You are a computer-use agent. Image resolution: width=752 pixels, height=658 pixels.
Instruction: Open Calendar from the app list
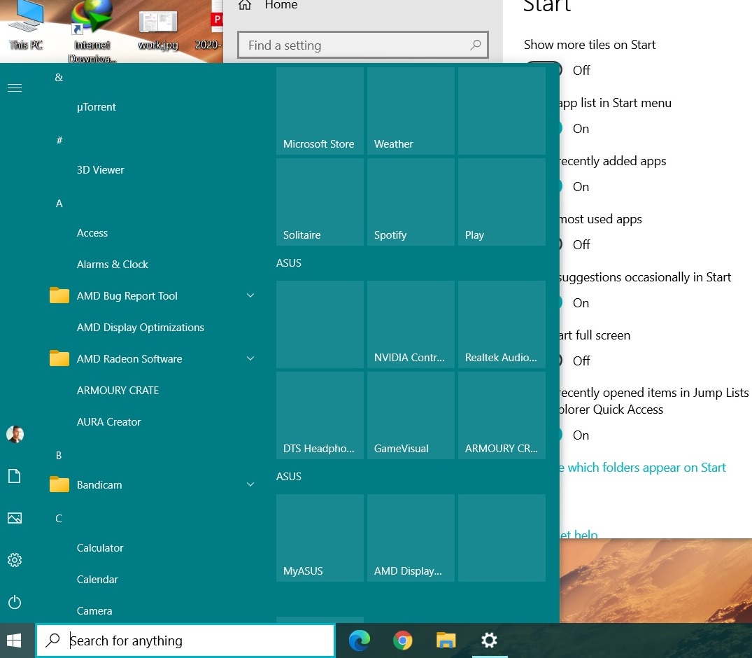click(x=97, y=580)
